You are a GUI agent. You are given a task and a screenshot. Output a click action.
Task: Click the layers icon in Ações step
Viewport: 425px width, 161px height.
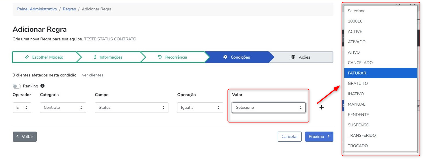[293, 57]
